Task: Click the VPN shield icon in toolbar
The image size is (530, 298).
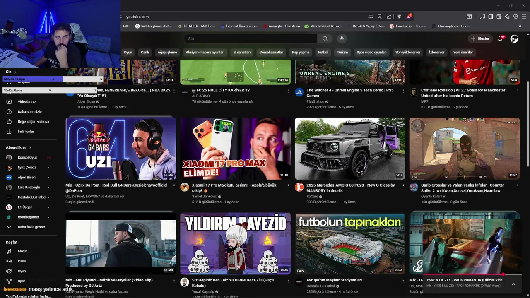Action: pos(516,17)
